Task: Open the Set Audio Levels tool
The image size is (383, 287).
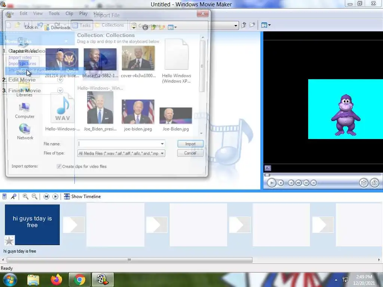Action: [4, 197]
